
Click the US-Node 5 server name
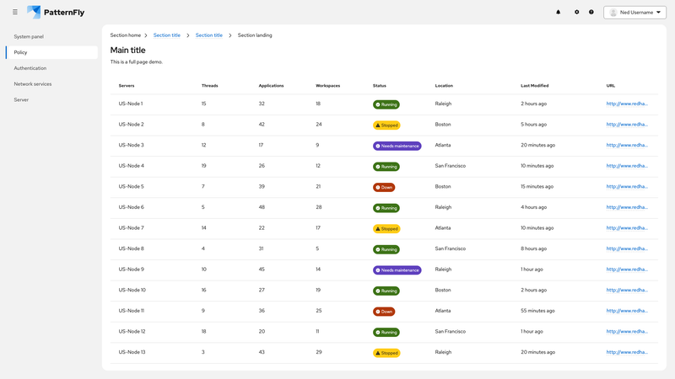tap(131, 186)
